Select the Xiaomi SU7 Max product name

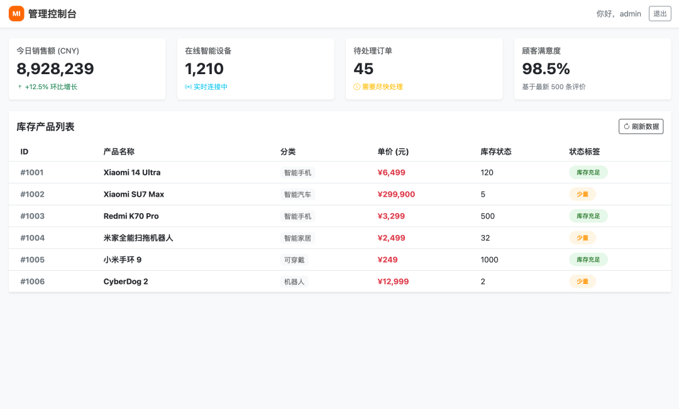(134, 194)
